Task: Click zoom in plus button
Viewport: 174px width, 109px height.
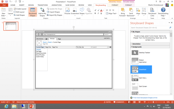Action: [x=164, y=102]
